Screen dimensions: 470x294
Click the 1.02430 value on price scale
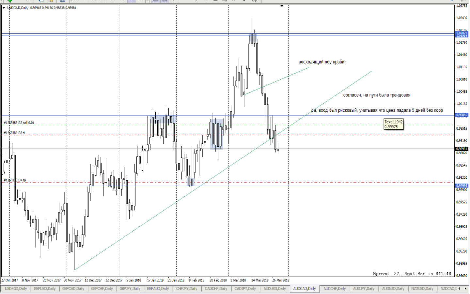(462, 18)
